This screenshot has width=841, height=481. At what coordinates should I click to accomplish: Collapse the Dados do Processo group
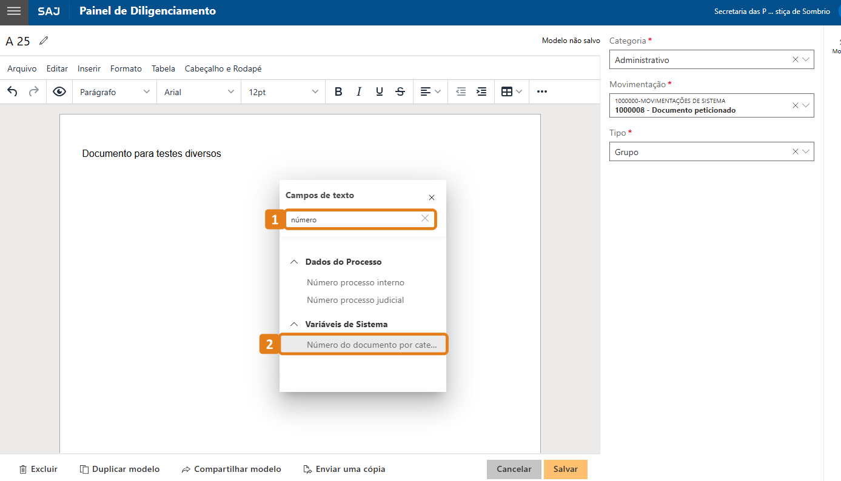point(294,262)
